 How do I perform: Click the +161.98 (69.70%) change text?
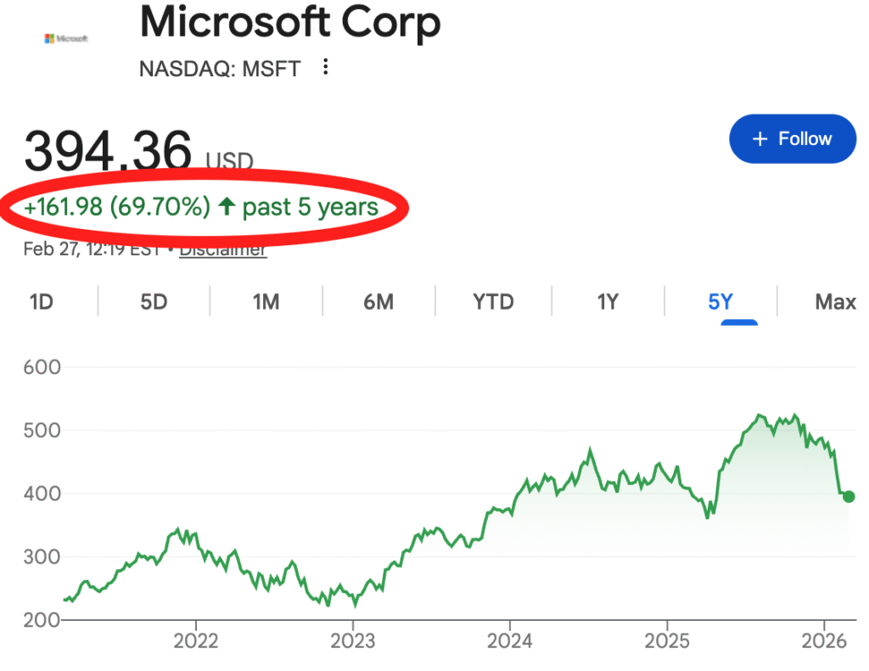coord(118,206)
